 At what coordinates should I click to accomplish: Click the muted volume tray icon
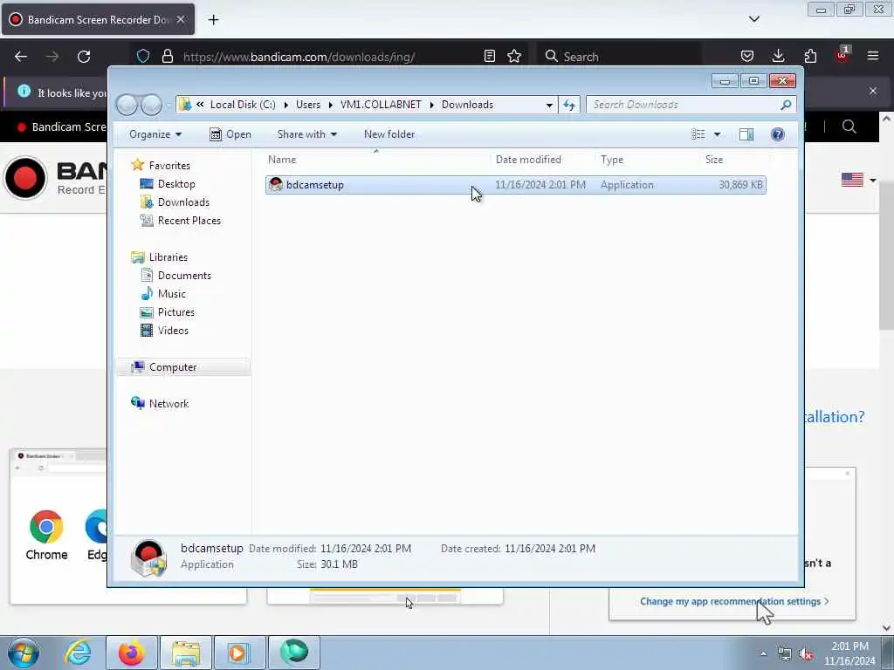tap(806, 654)
